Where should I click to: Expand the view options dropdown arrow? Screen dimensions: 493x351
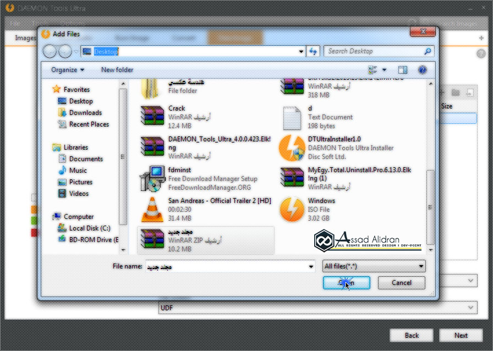[x=384, y=70]
